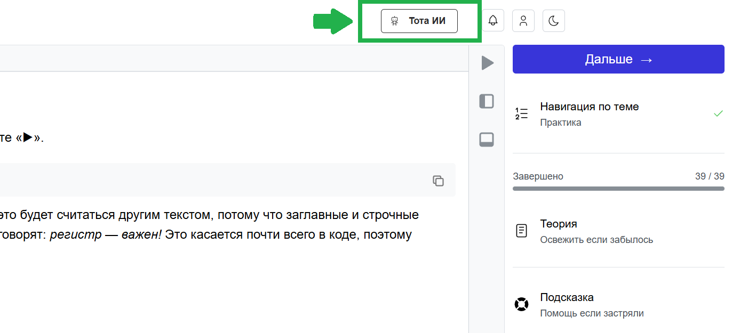Click the document icon next to Теория
Image resolution: width=732 pixels, height=333 pixels.
[x=521, y=231]
